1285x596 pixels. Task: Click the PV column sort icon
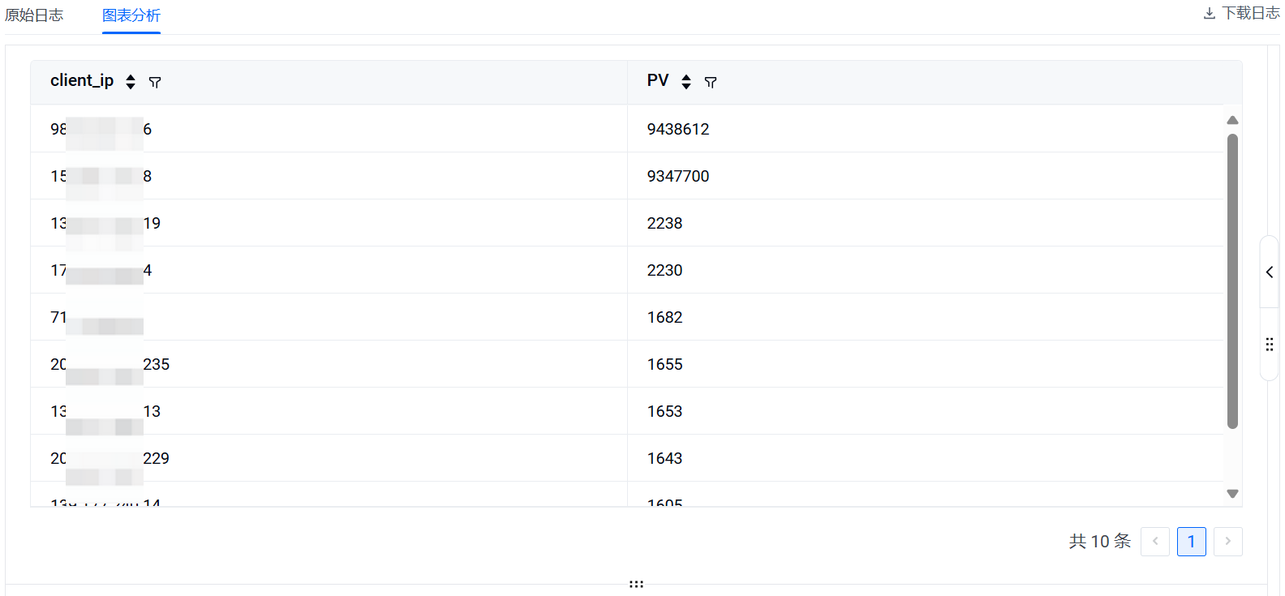point(686,82)
